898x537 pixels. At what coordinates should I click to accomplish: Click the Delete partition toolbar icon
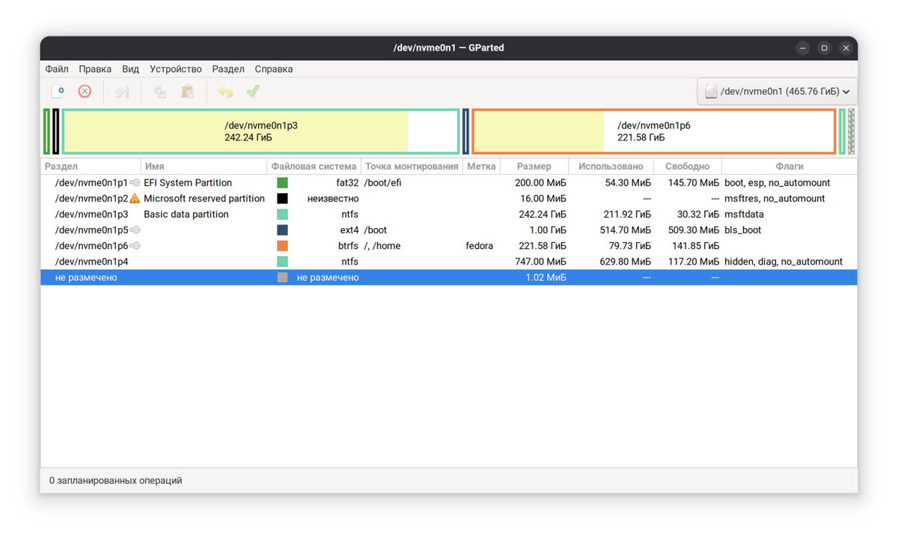pos(85,91)
